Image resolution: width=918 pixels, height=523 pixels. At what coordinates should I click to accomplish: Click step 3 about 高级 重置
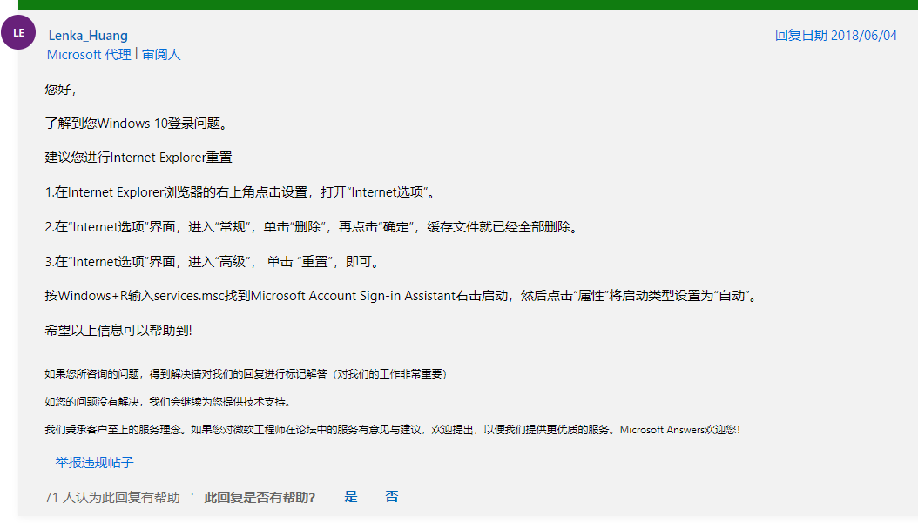(213, 261)
